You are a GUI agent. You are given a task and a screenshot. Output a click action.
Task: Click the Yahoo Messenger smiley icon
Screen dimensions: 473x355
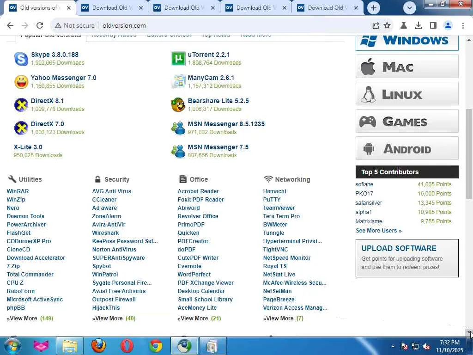coord(21,82)
